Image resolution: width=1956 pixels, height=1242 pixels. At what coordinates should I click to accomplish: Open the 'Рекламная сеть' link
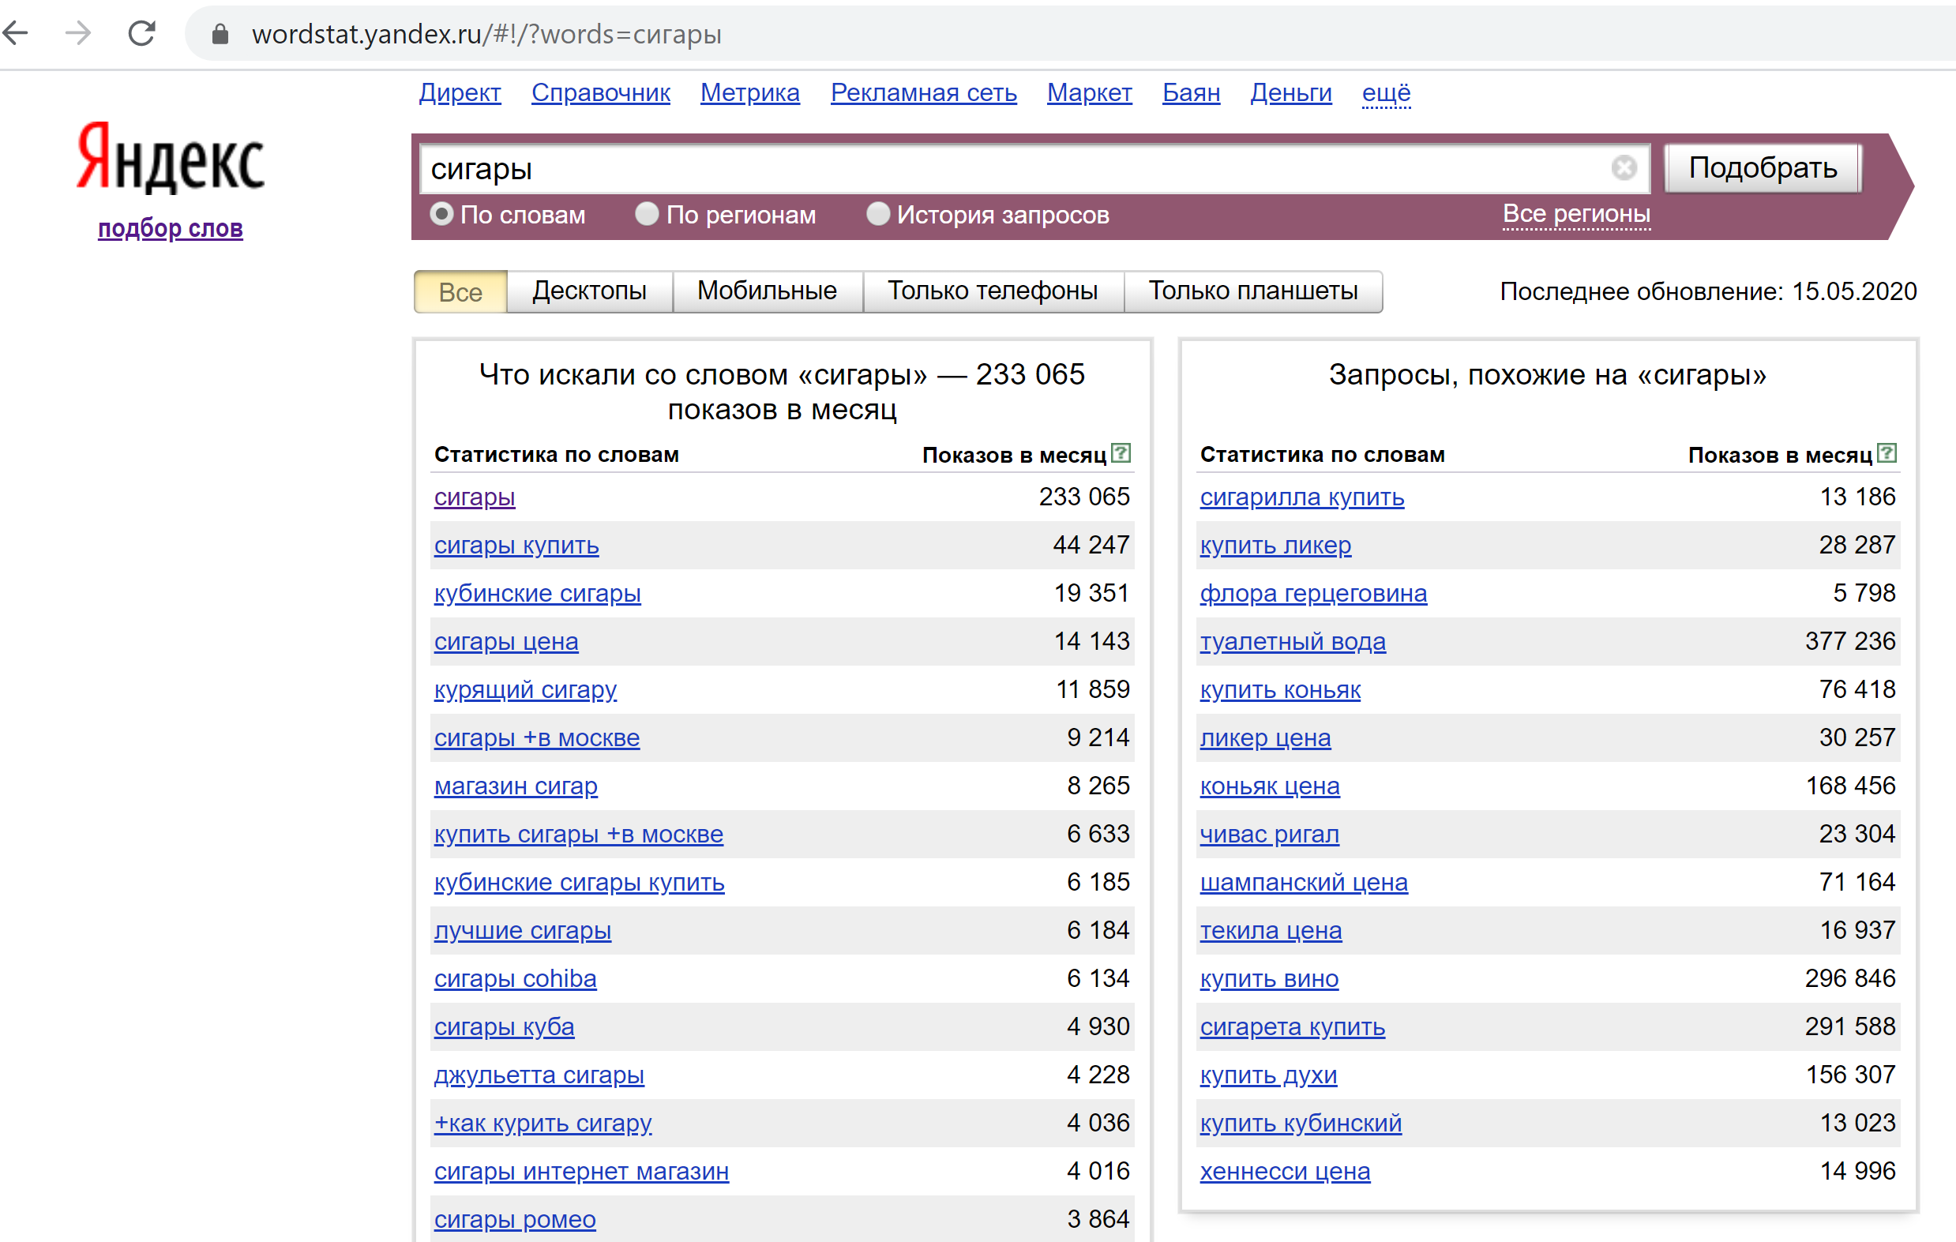point(924,92)
